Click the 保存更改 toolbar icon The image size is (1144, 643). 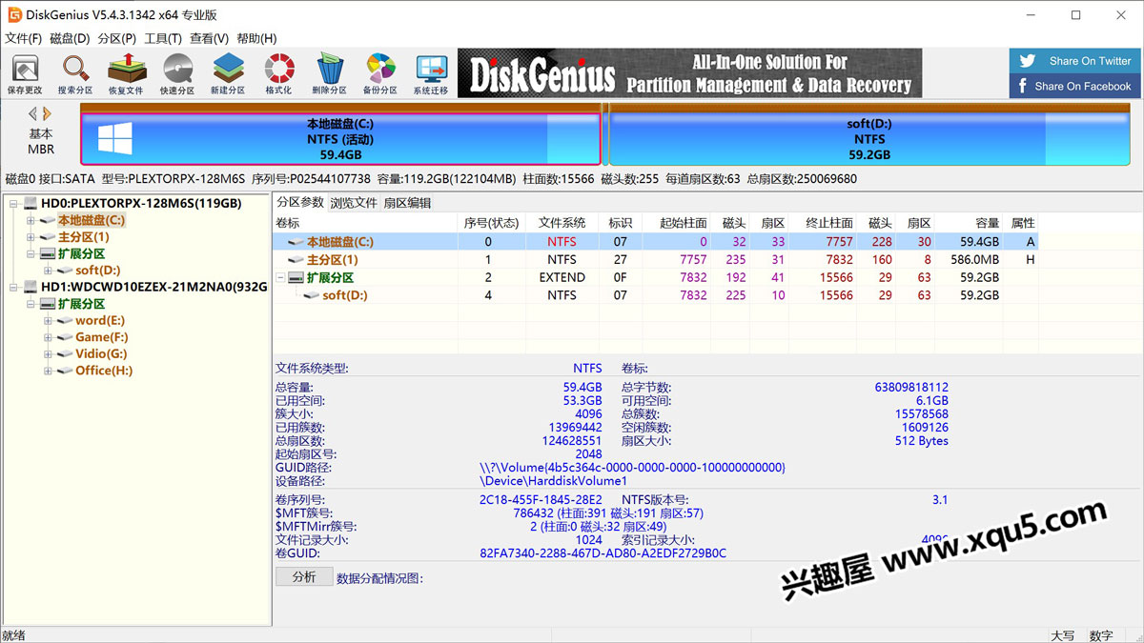(x=25, y=74)
